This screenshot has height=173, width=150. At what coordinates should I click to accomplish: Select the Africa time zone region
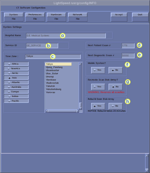pos(16,64)
